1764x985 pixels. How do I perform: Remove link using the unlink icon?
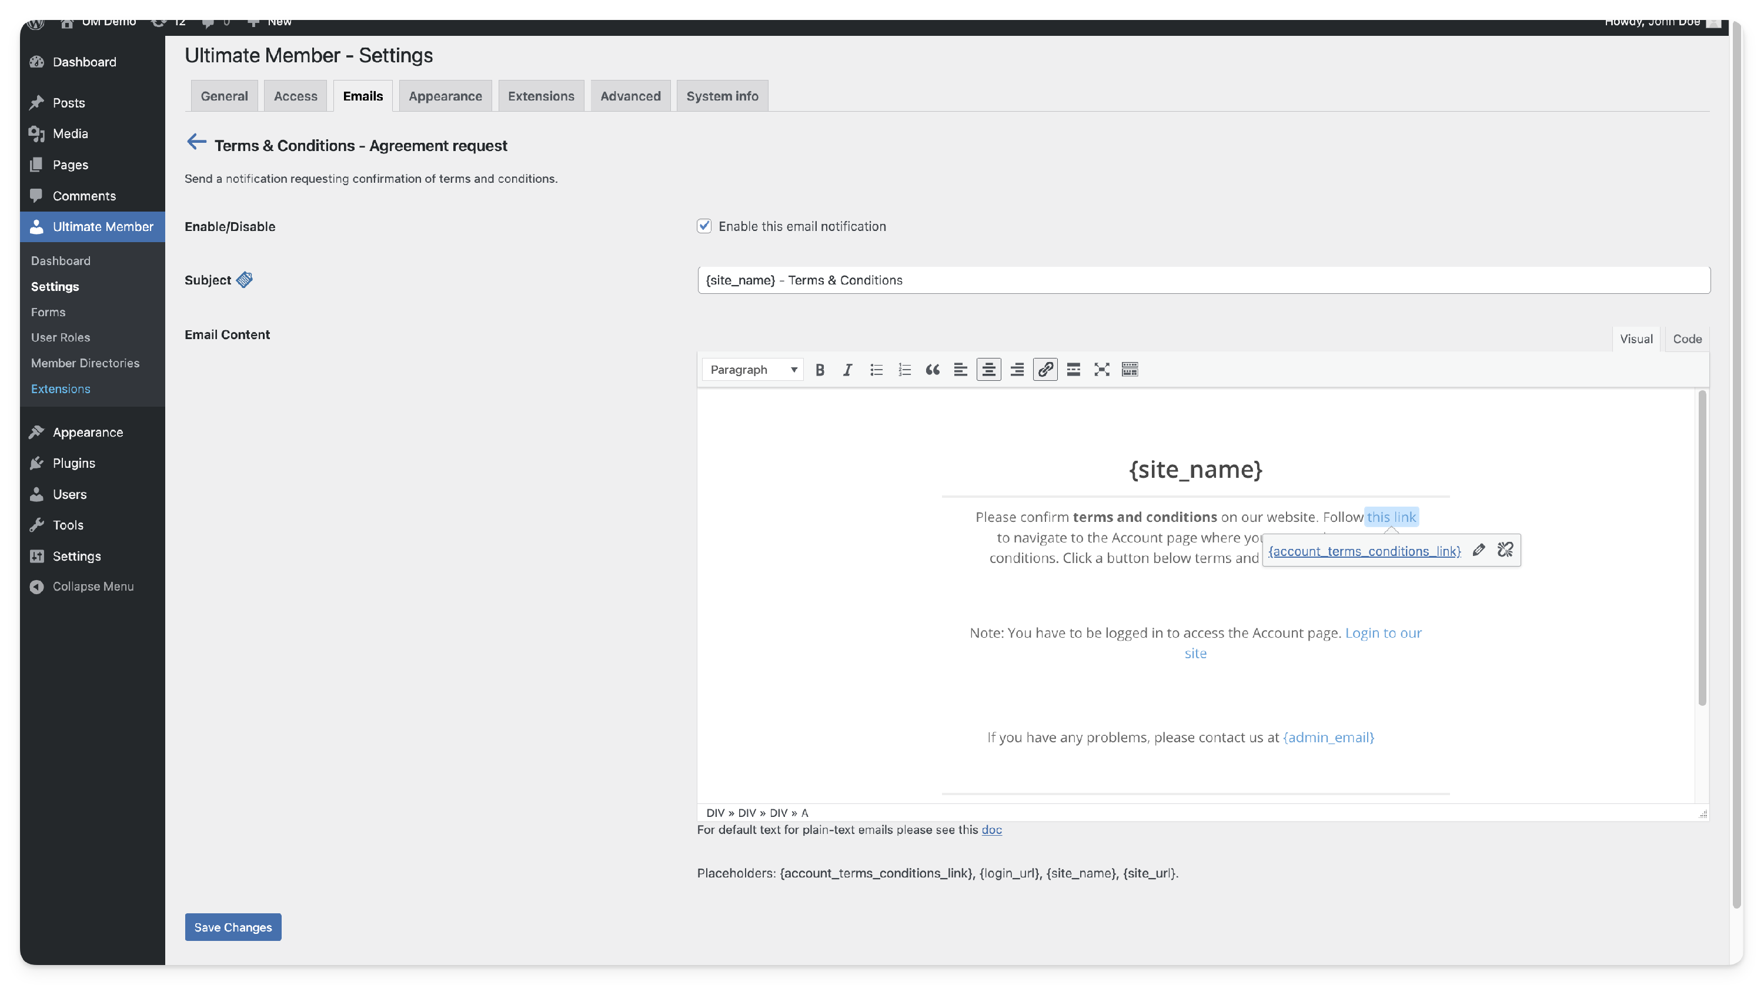coord(1505,550)
